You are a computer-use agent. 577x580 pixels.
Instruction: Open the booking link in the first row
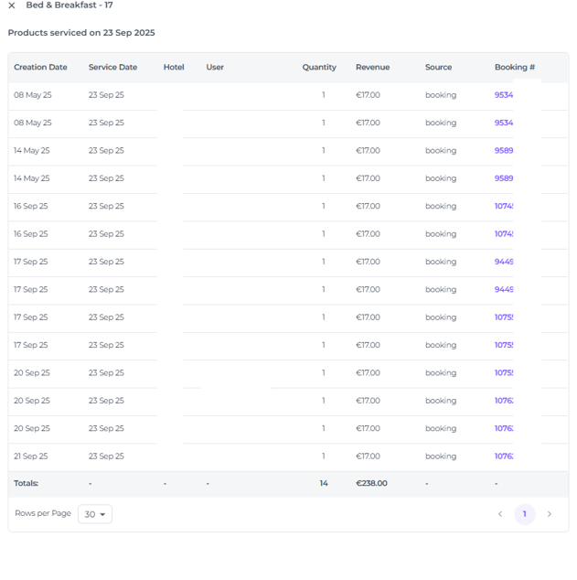pos(504,95)
